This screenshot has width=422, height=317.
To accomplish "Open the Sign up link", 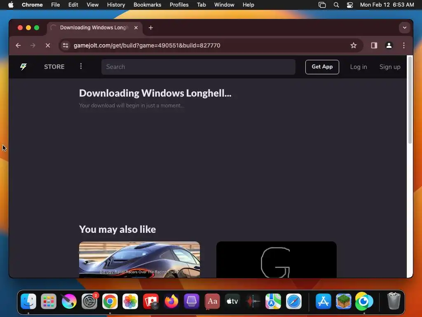I will coord(390,67).
